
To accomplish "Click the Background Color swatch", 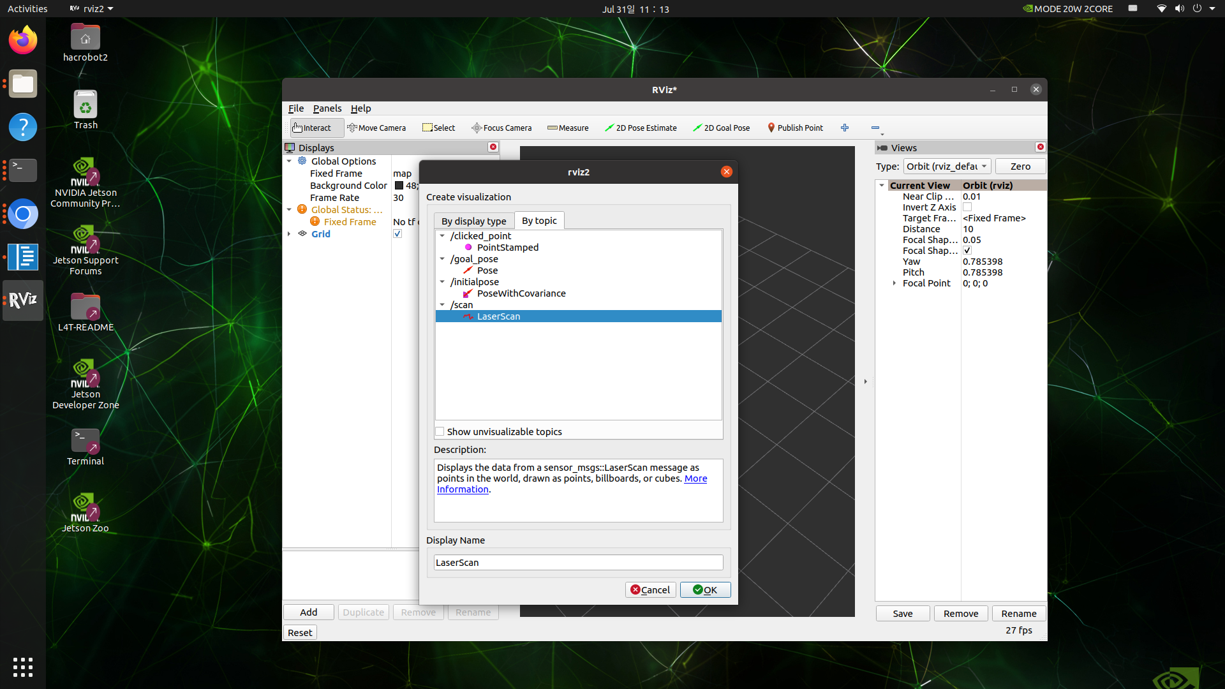I will (x=399, y=186).
